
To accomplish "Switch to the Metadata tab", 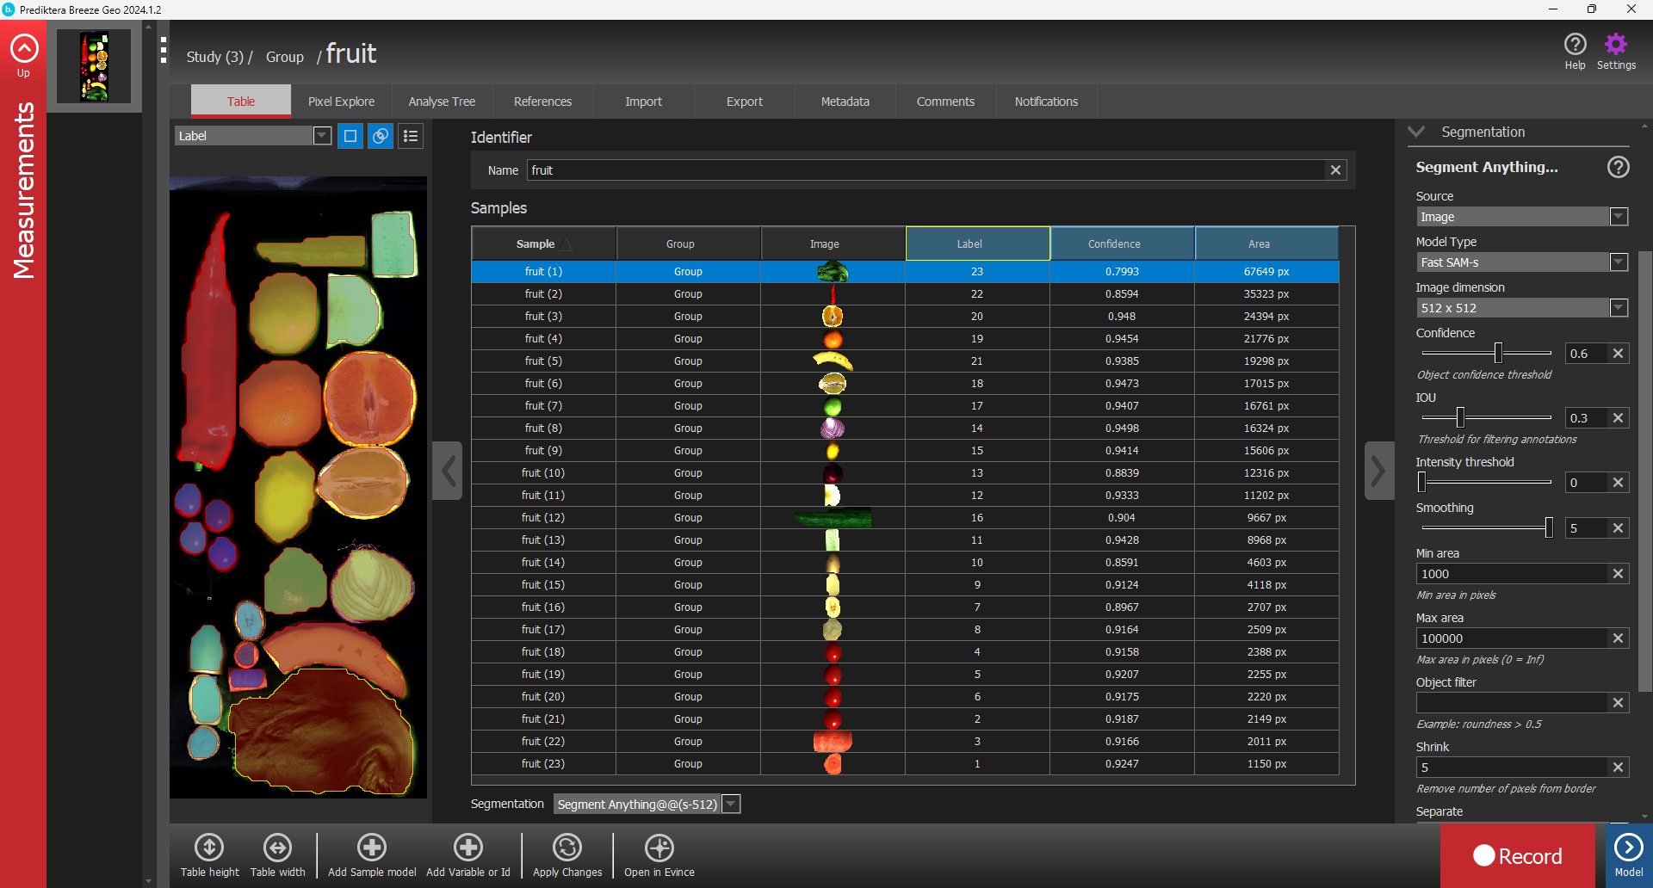I will tap(845, 102).
